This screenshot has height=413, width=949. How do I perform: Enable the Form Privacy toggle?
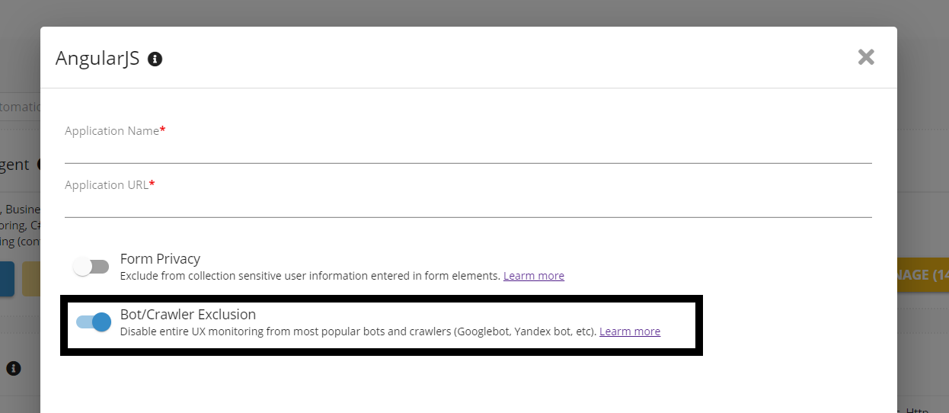tap(91, 267)
